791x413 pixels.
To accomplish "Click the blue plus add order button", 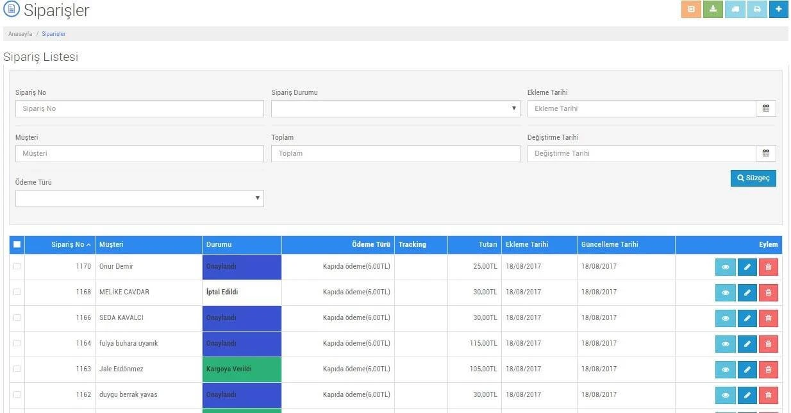I will tap(778, 10).
